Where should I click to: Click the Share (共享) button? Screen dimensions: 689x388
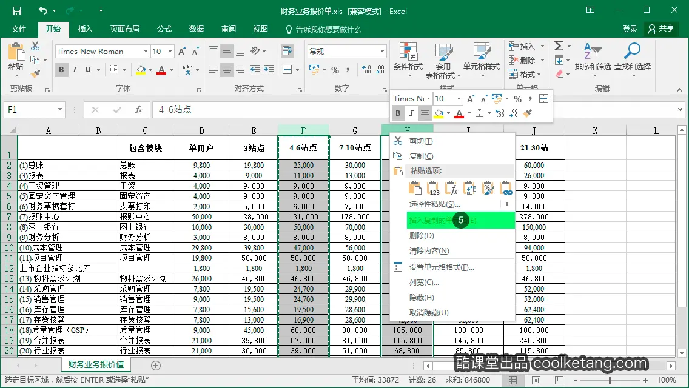coord(661,29)
